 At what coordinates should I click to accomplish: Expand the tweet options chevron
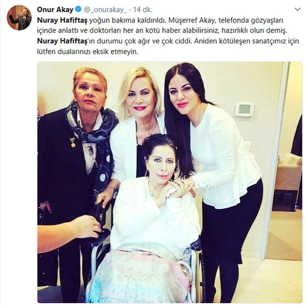click(x=297, y=9)
